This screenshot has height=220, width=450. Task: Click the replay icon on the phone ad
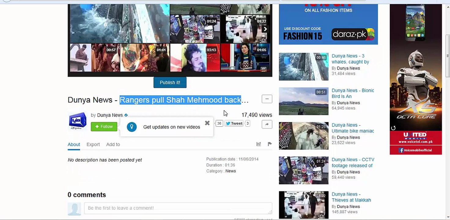coord(393,128)
